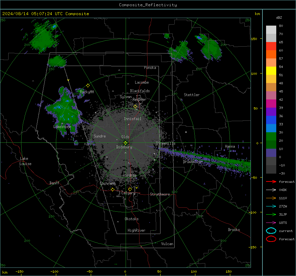
Task: Click the Lacombe city label
Action: coord(142,82)
